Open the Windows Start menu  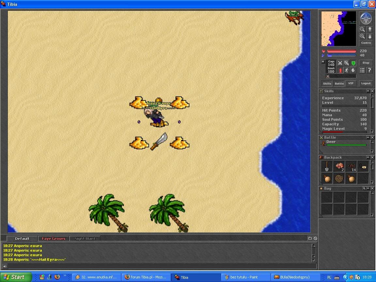coord(16,277)
